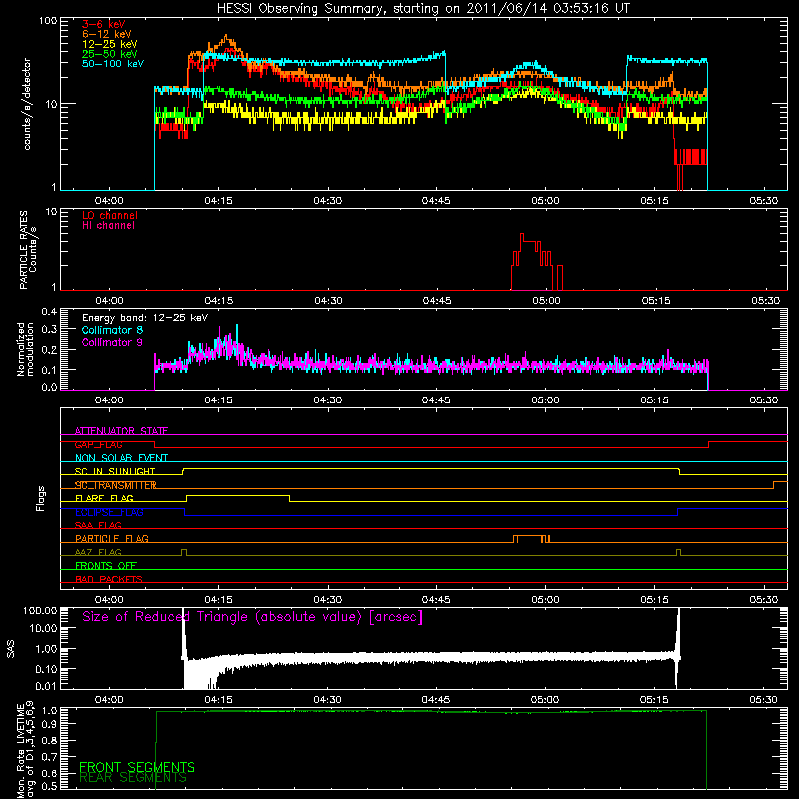Click the raised PARTICLE_FLAG pulse segment

coord(530,536)
